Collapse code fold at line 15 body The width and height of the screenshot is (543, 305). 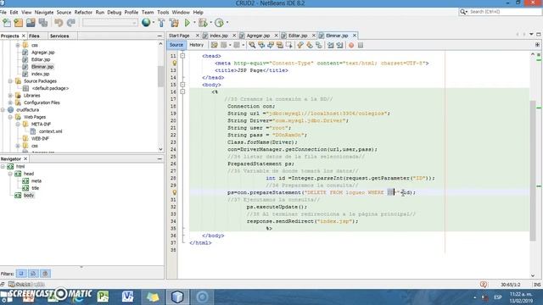click(x=182, y=85)
